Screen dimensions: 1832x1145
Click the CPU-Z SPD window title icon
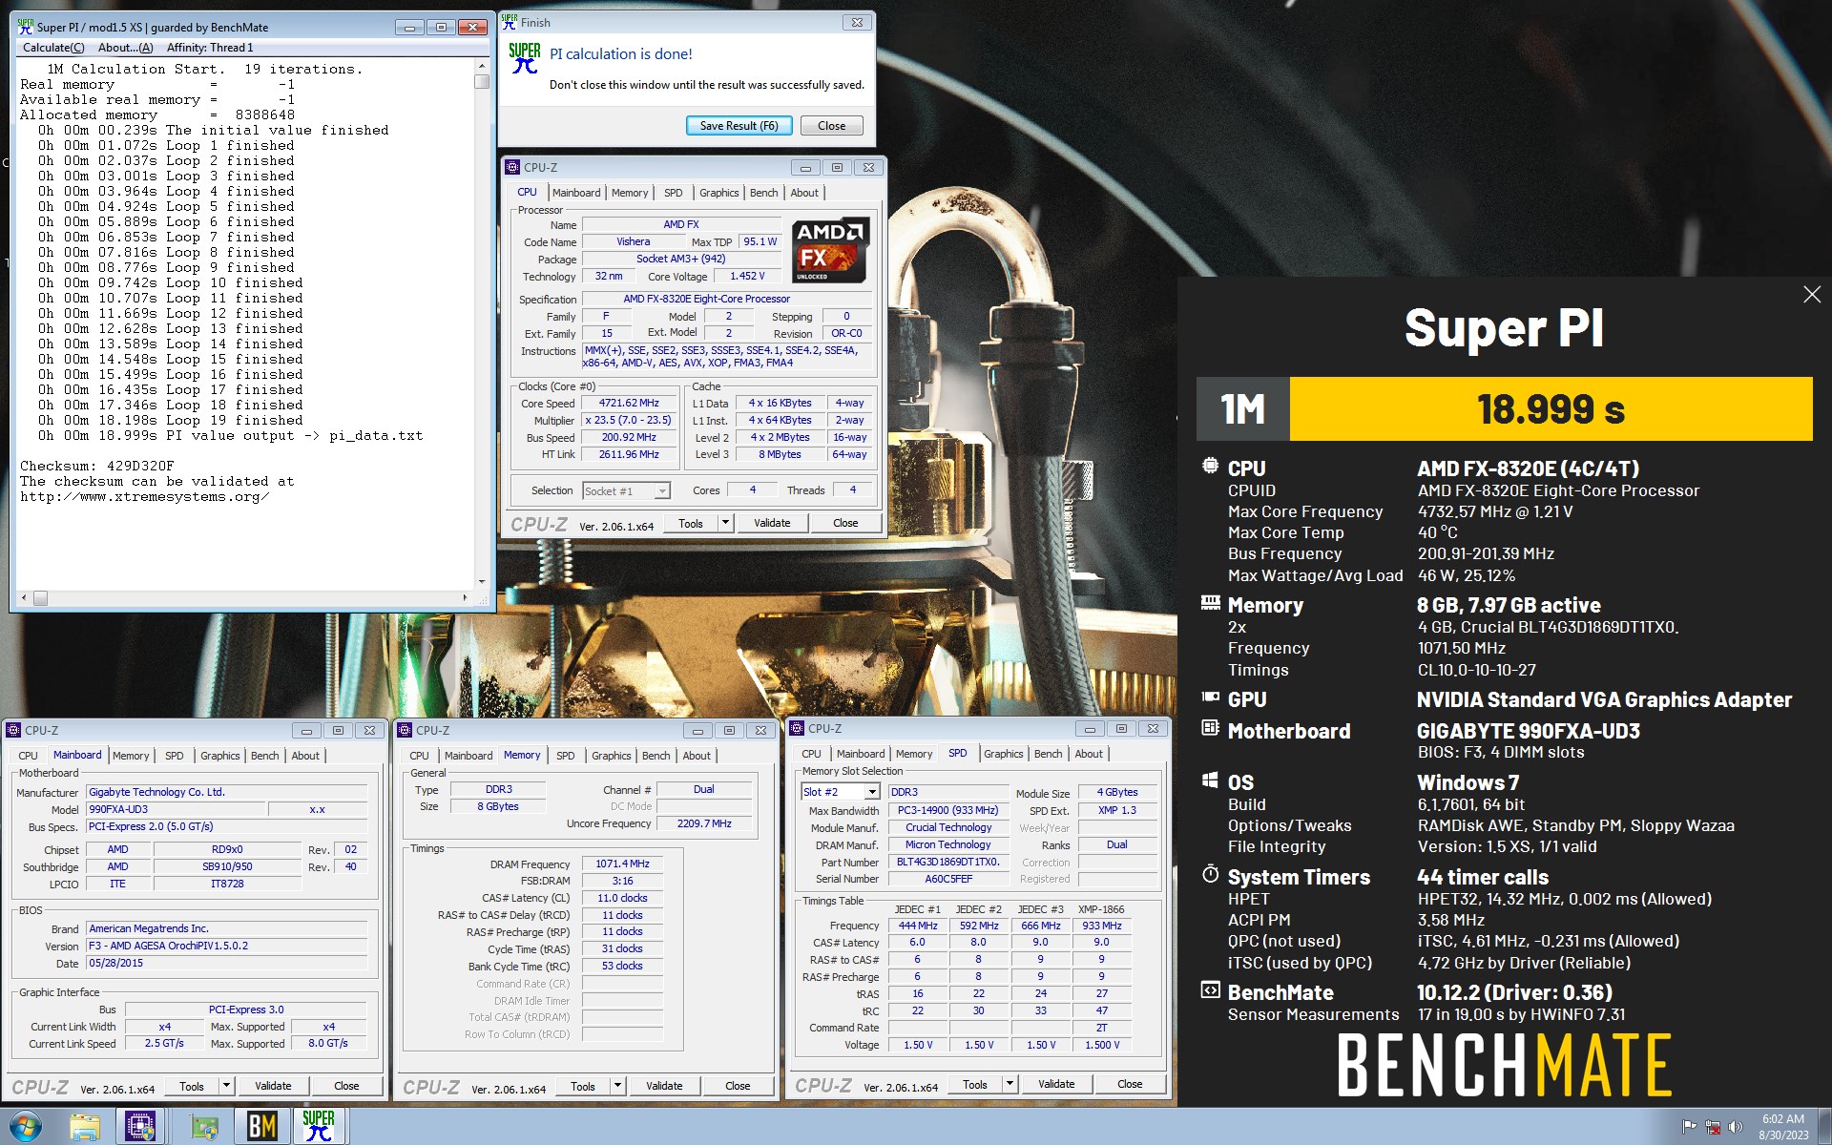point(797,728)
